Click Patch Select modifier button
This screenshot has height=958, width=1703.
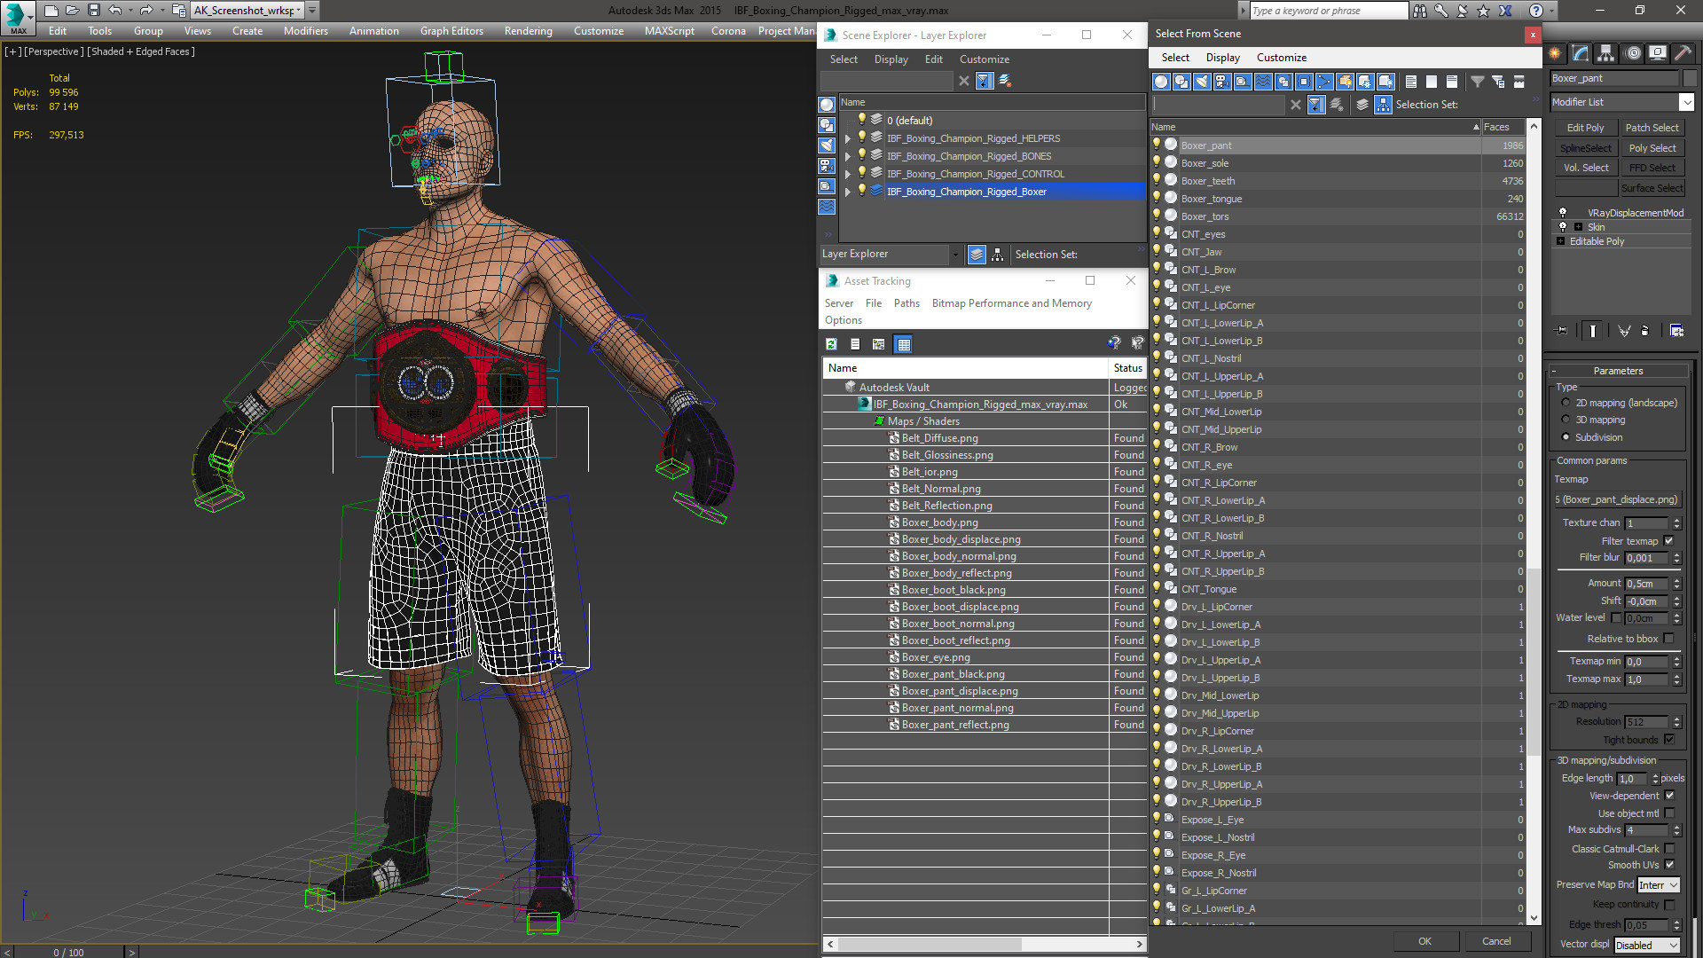click(x=1652, y=128)
